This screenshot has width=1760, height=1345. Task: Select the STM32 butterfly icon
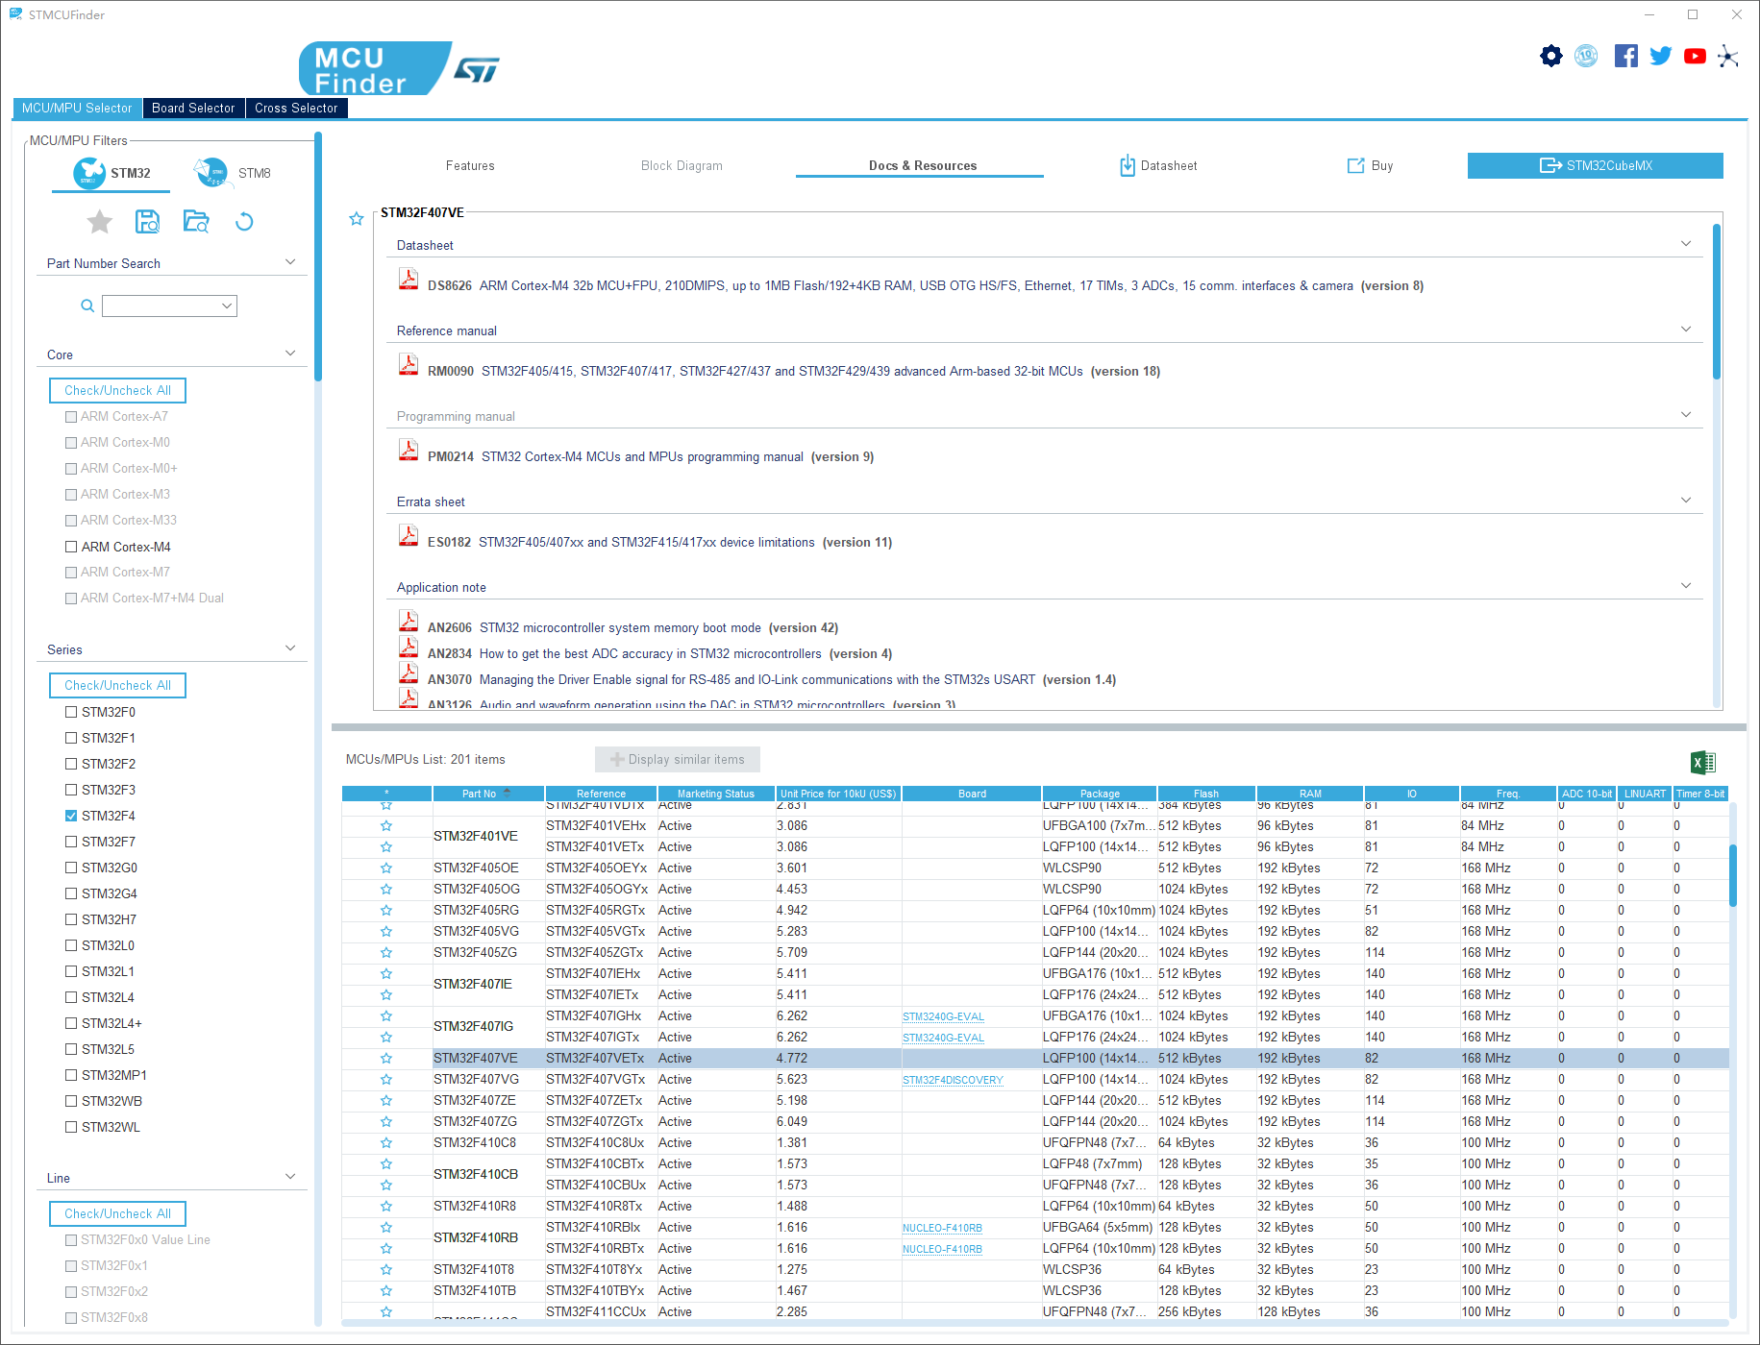pos(89,173)
